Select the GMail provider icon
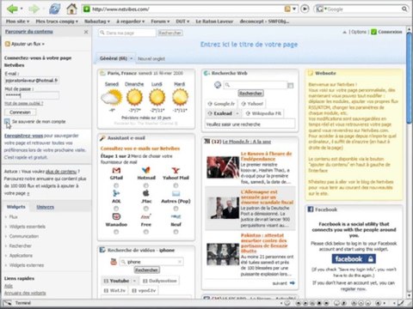This screenshot has height=309, width=413. pyautogui.click(x=116, y=170)
